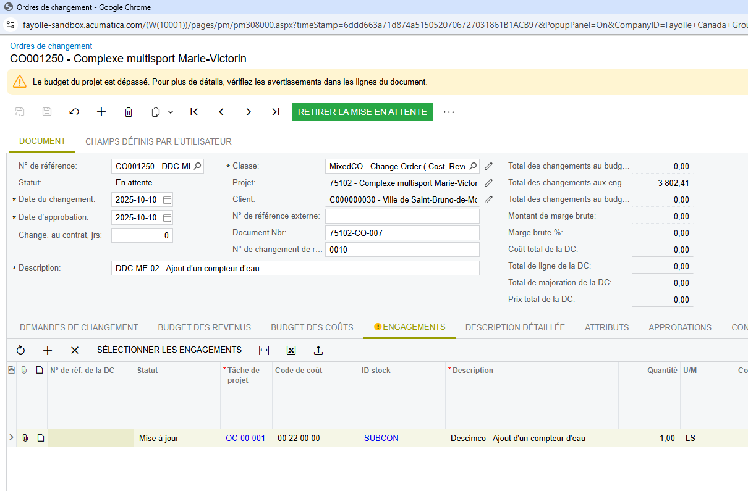Navigate to the next record
Screen dimensions: 748x491
click(249, 112)
